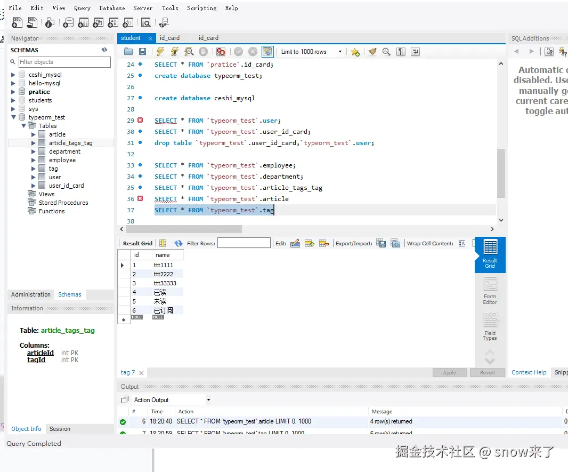Viewport: 568px width, 472px height.
Task: Create a new SQL tab icon
Action: tap(17, 22)
